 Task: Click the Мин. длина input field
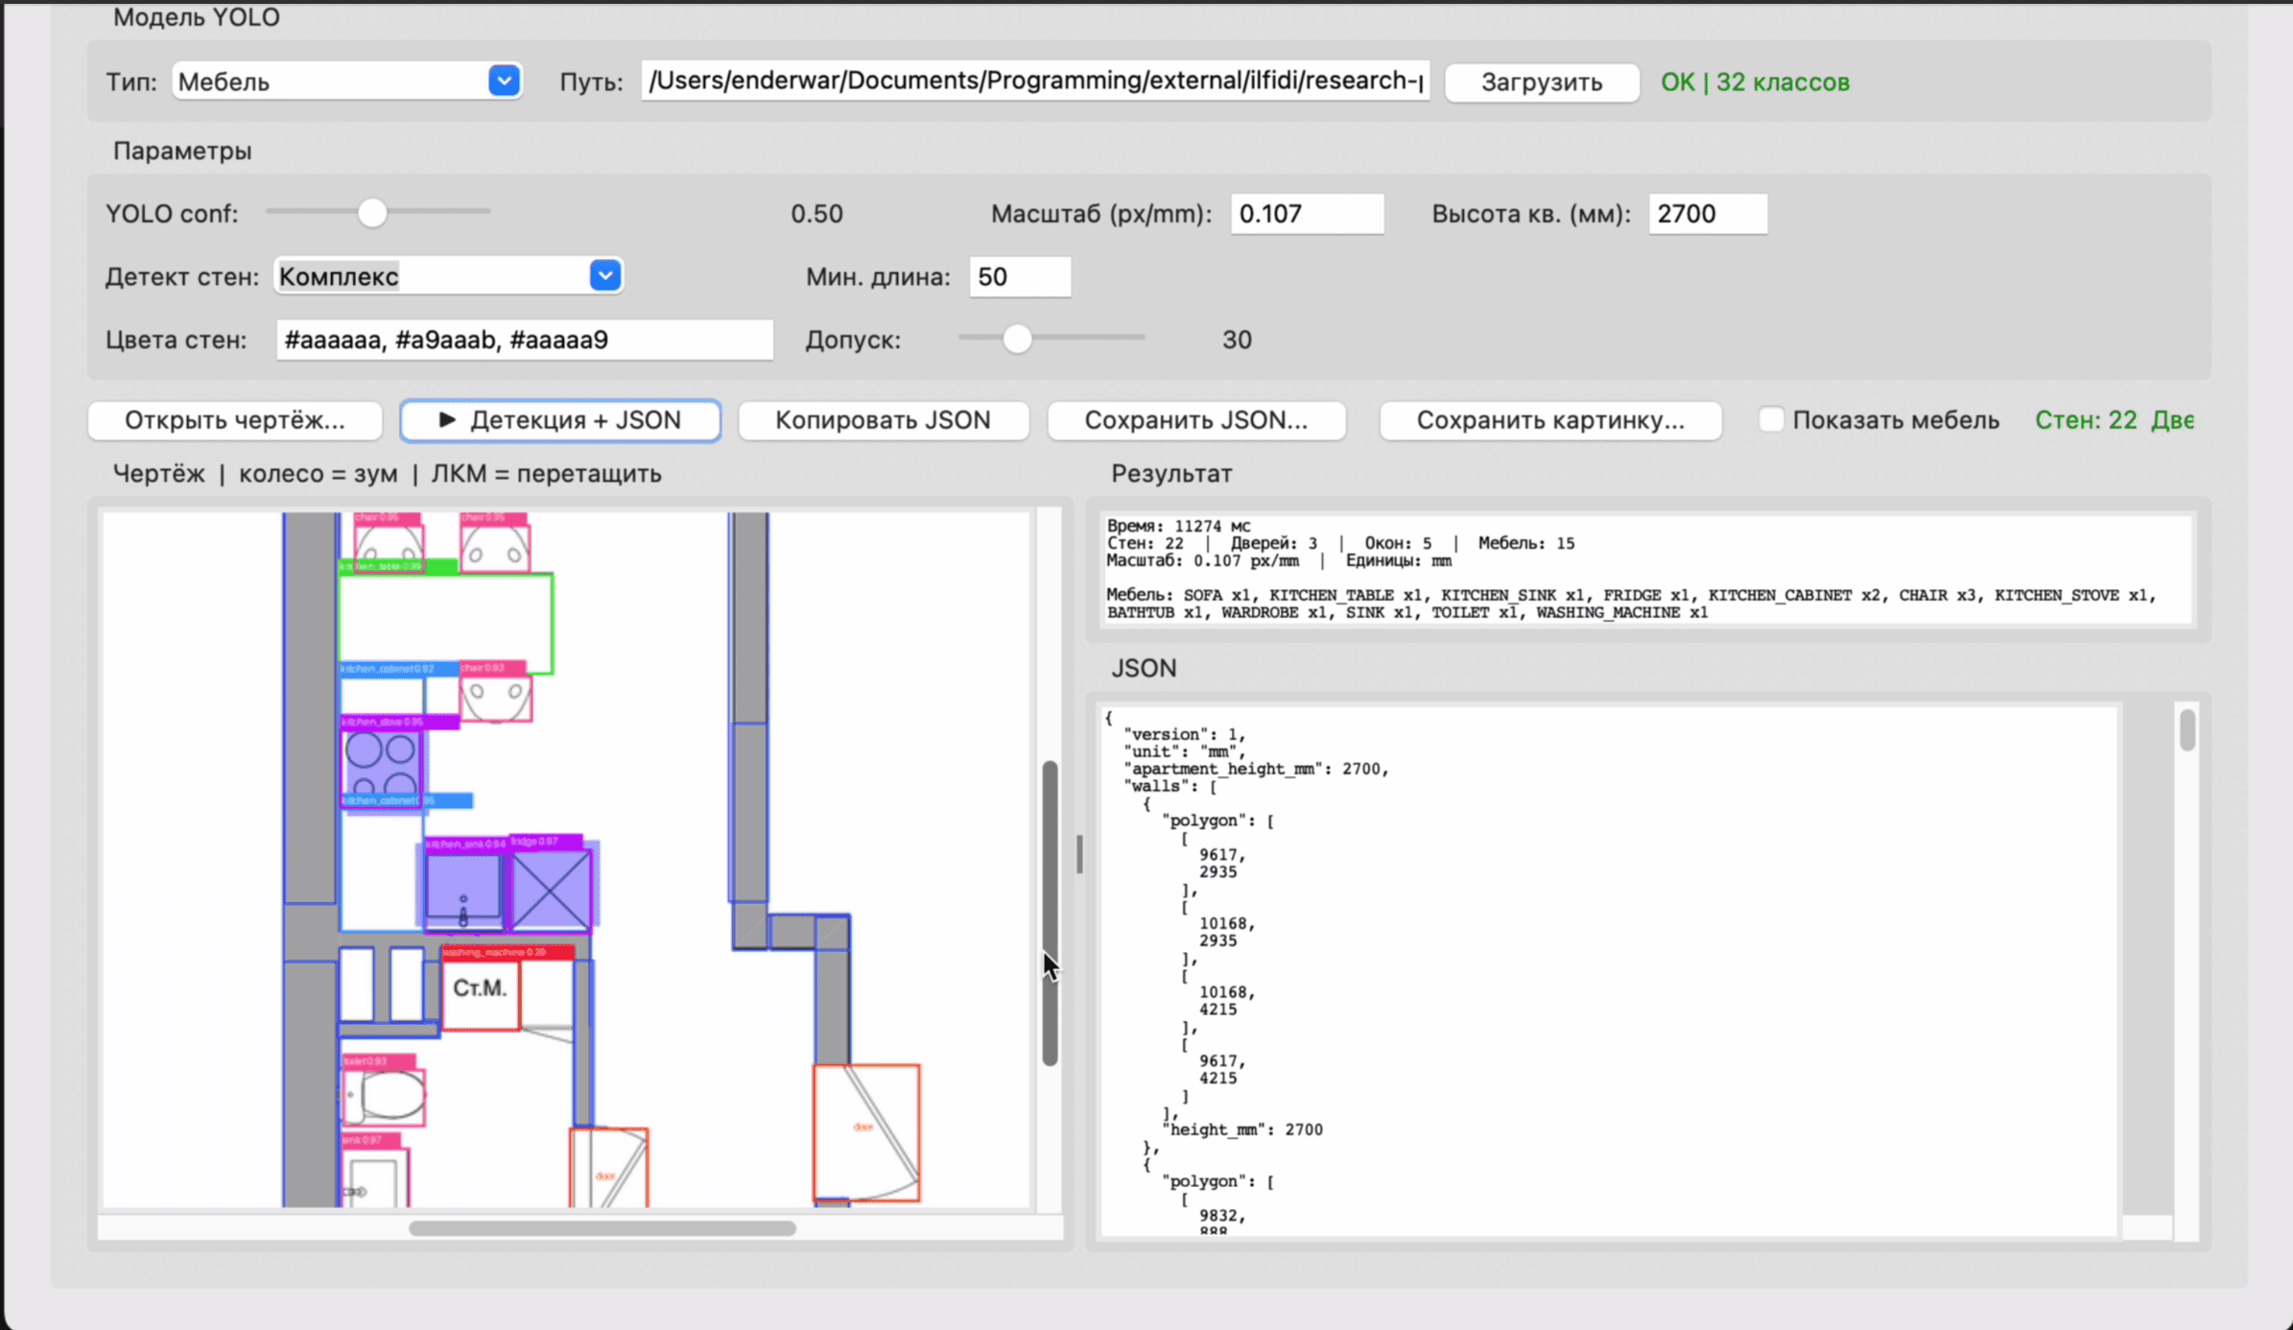coord(1020,276)
